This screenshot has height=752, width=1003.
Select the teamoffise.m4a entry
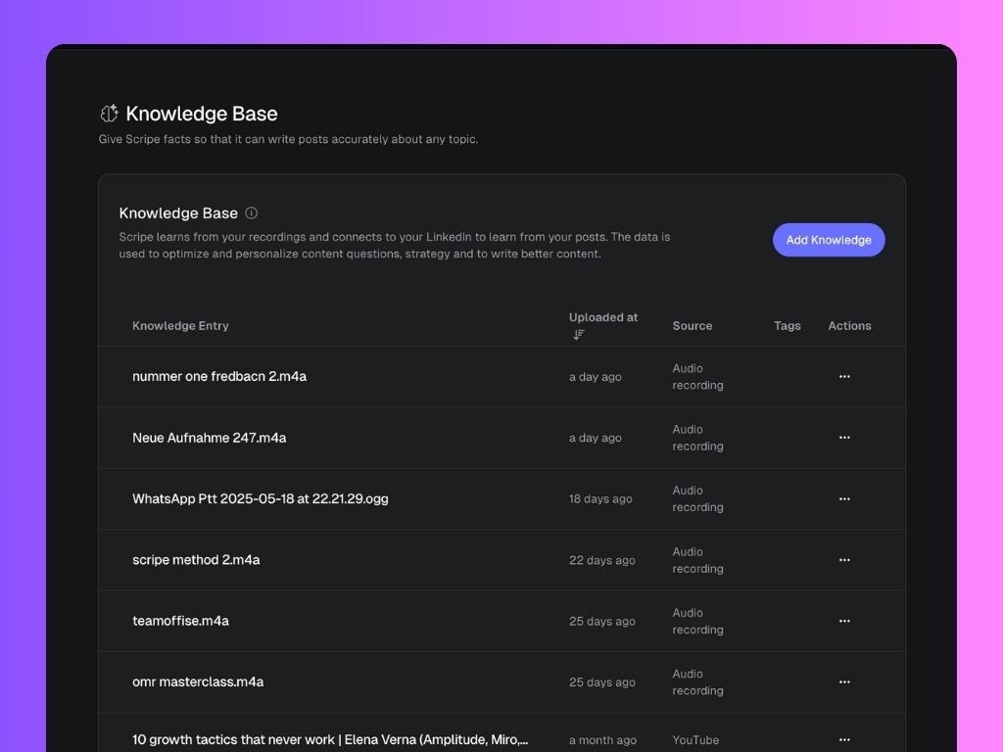(180, 621)
